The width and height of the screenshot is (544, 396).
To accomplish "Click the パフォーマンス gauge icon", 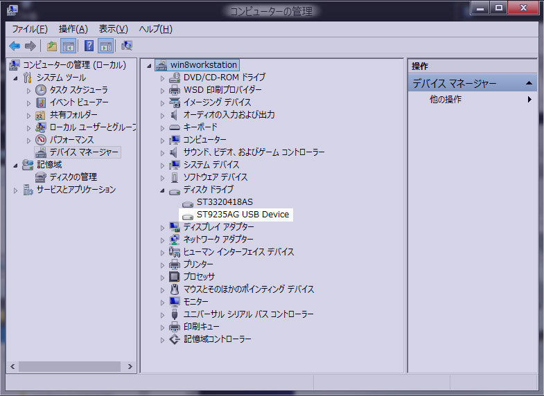I will (41, 140).
